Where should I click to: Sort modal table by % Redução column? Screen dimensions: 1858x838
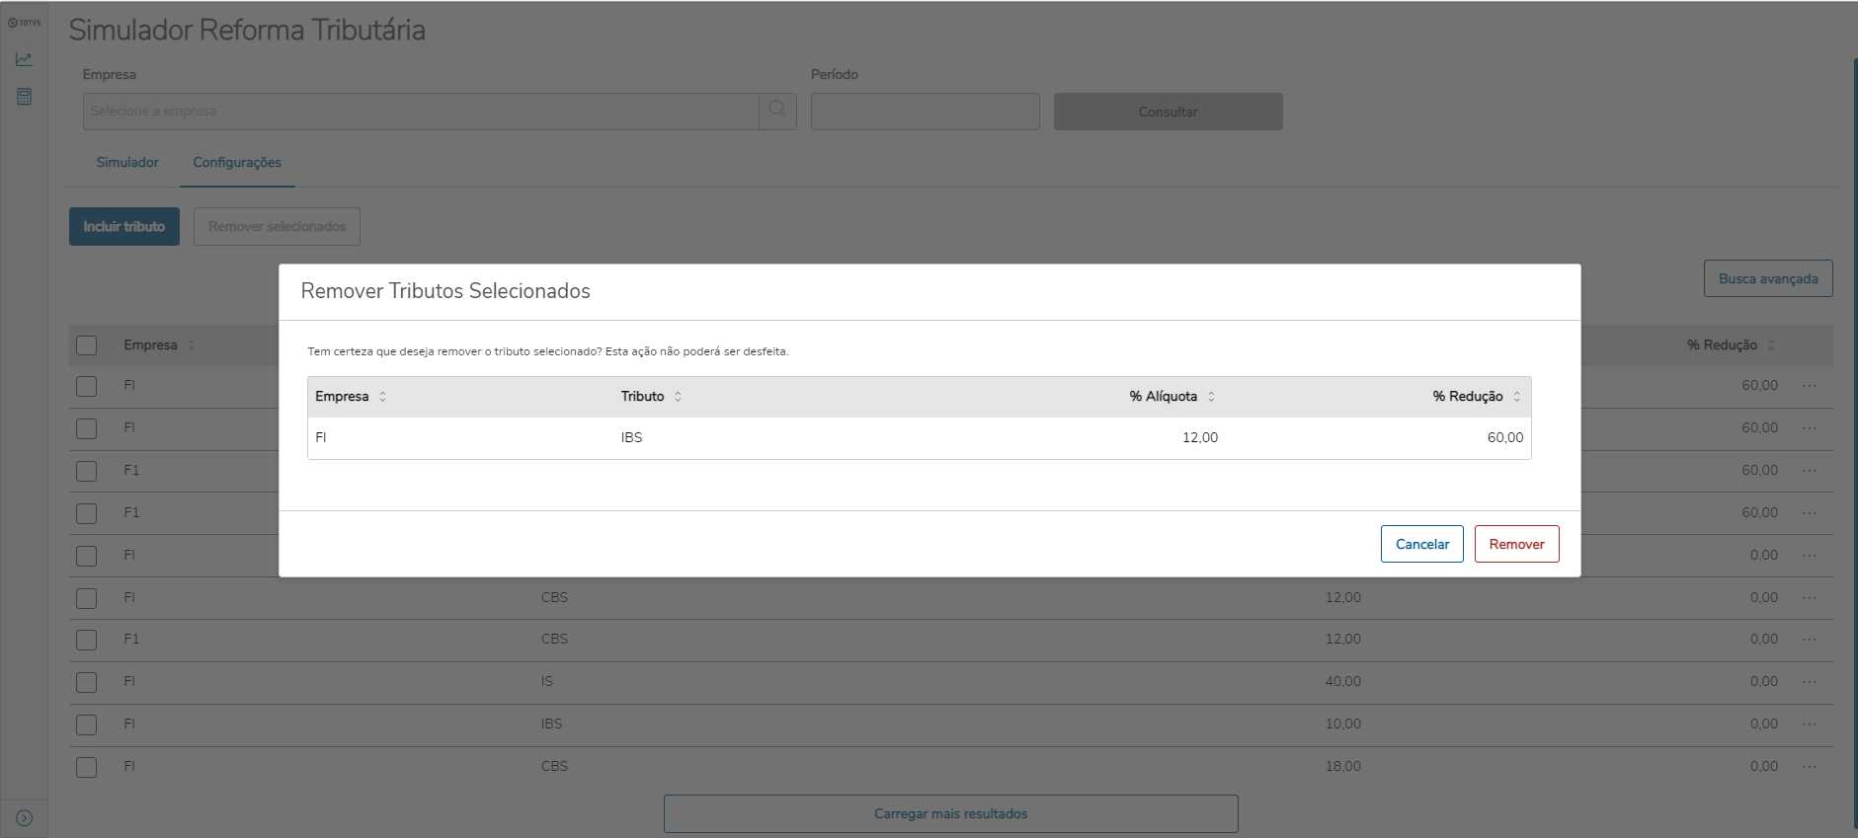(1516, 397)
